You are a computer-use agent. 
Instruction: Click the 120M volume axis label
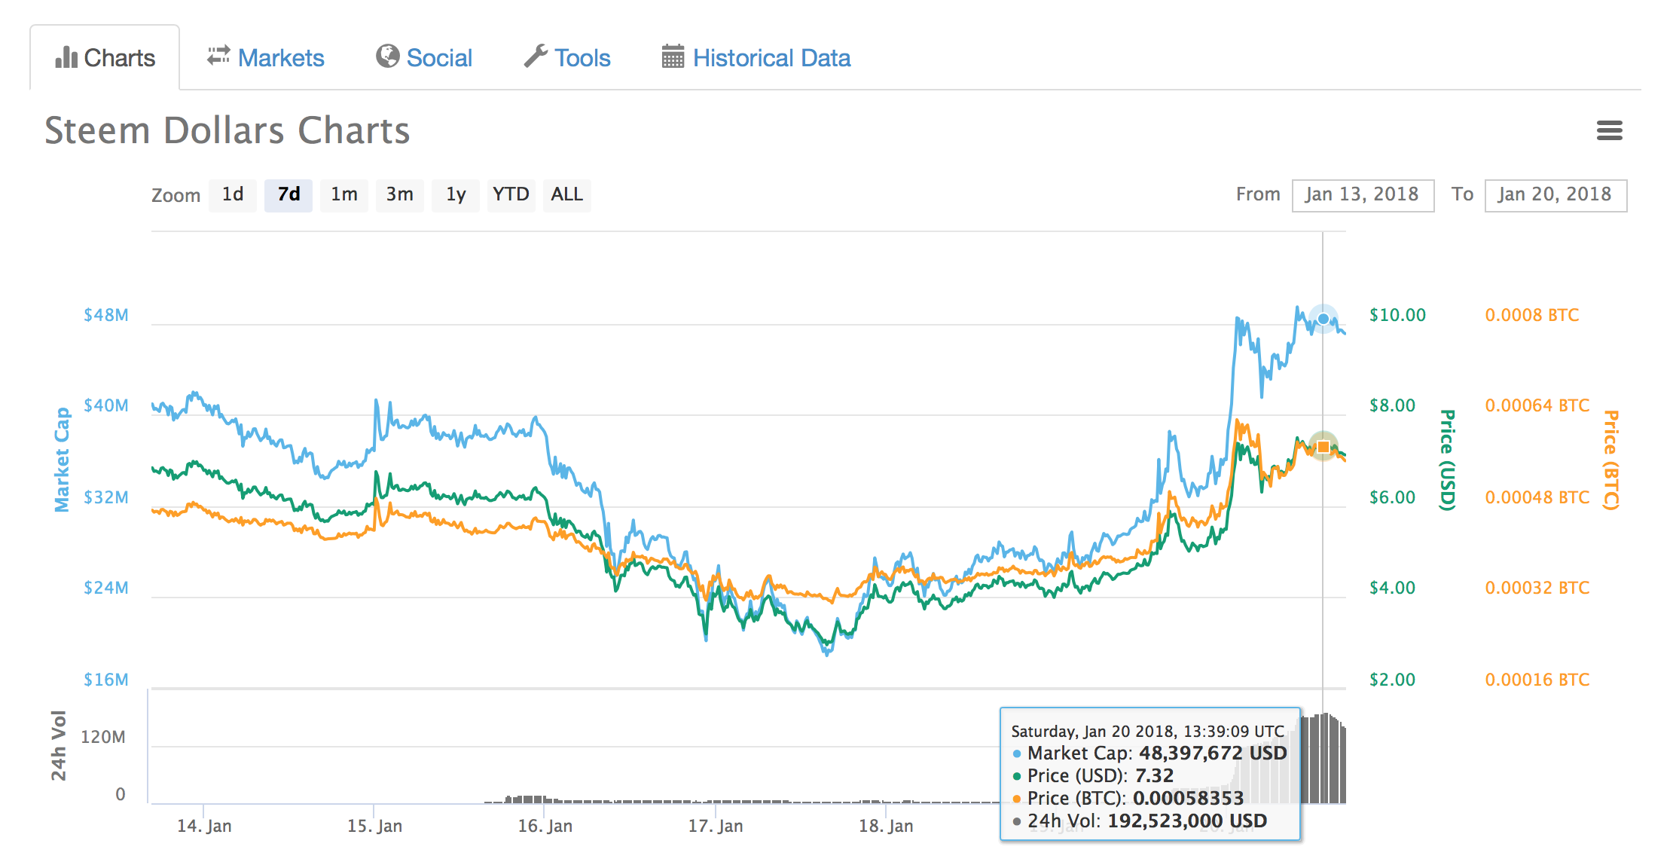coord(103,737)
